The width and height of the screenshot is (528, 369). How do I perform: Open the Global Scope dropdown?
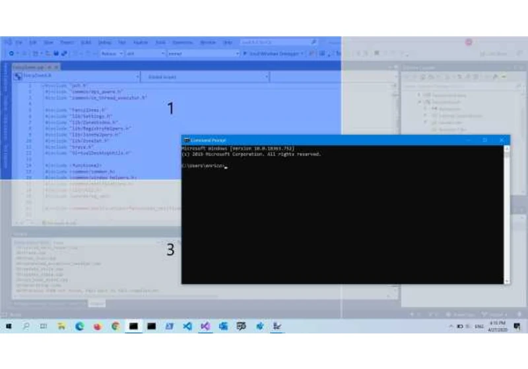point(205,76)
